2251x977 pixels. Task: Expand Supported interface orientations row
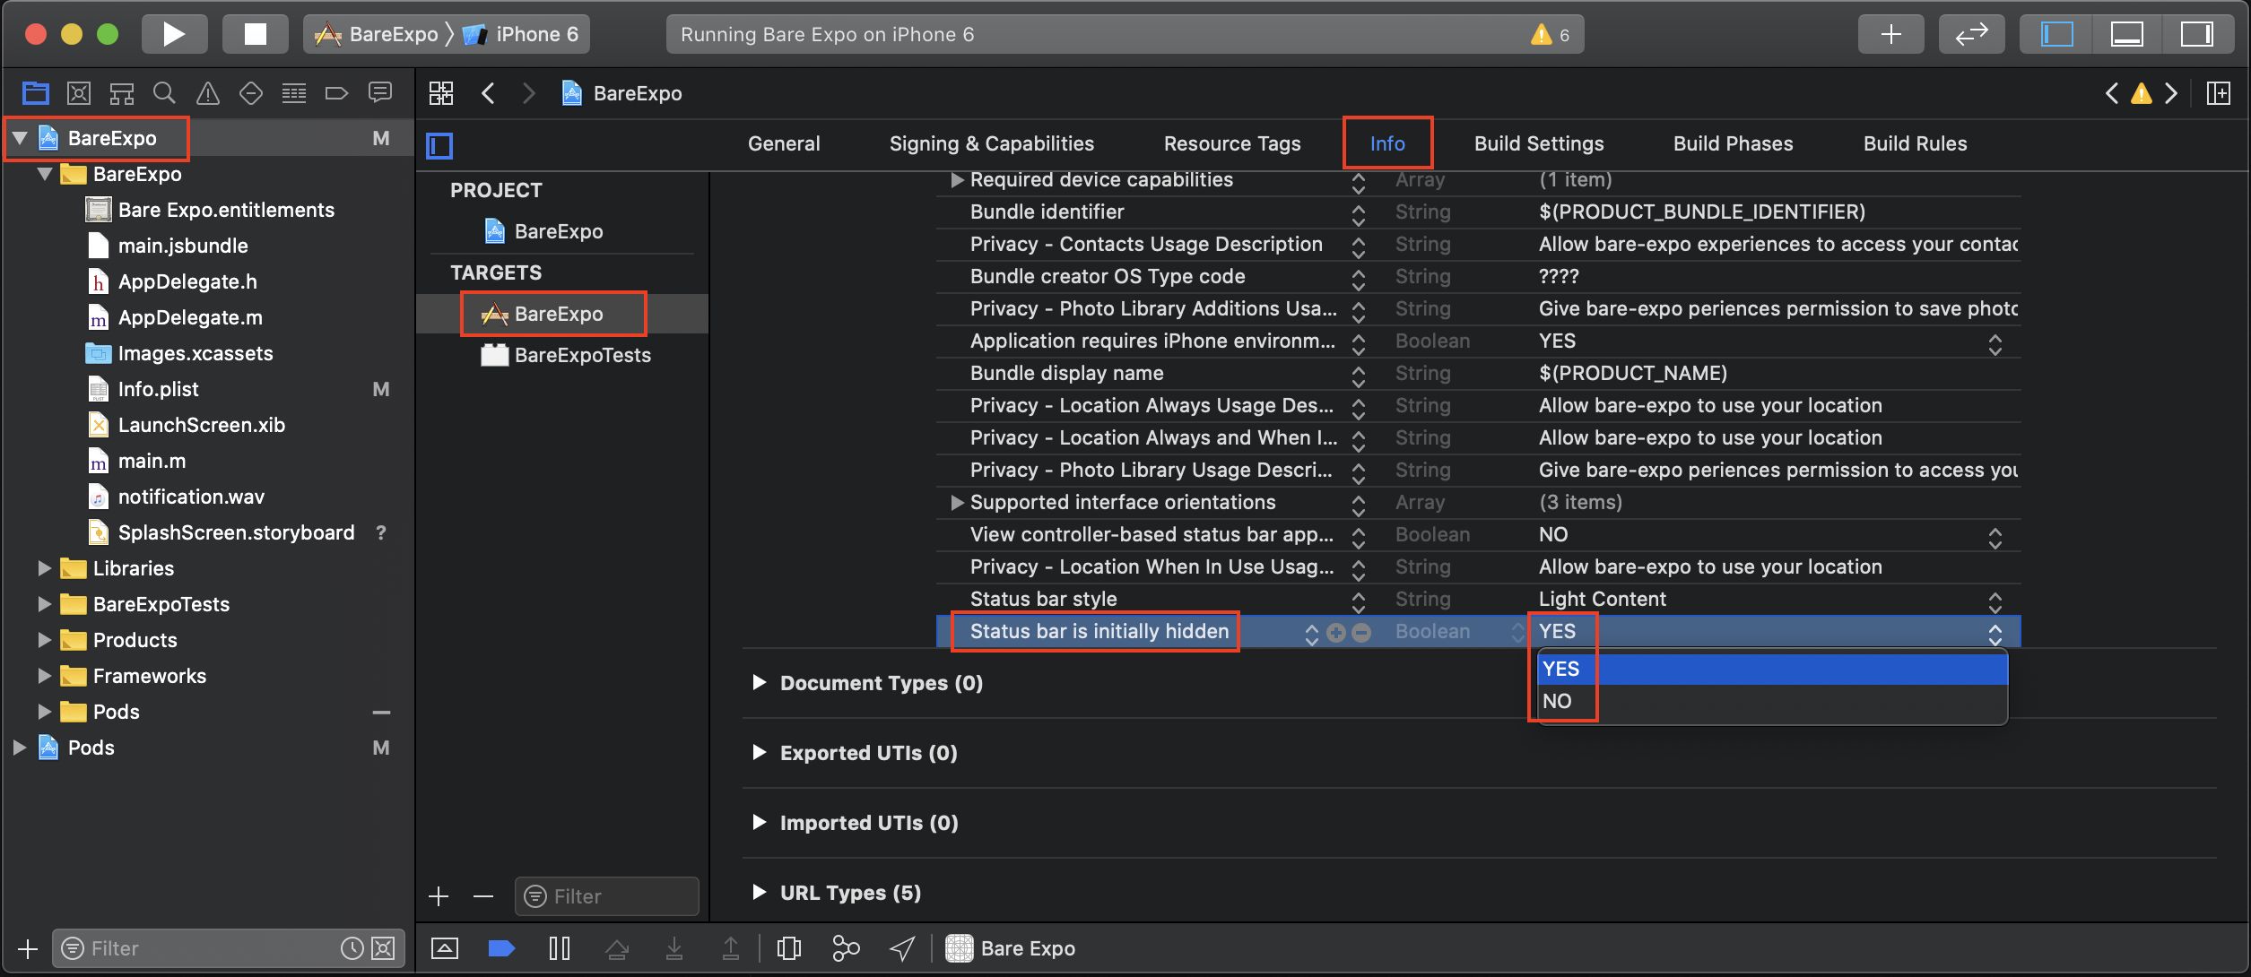[957, 503]
